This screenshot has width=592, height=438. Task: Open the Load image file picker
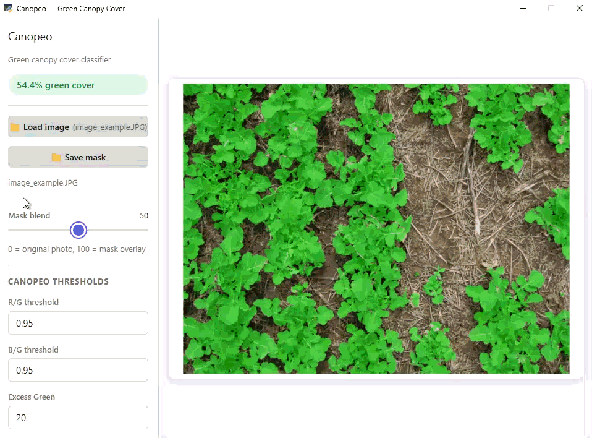point(78,127)
